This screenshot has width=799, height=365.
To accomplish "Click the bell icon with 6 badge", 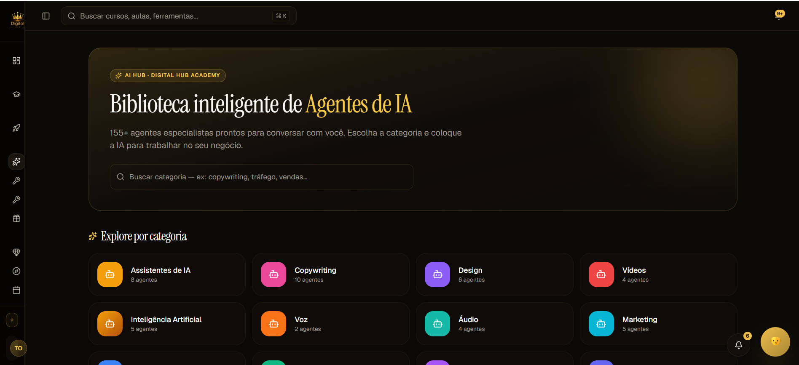I will pyautogui.click(x=739, y=345).
